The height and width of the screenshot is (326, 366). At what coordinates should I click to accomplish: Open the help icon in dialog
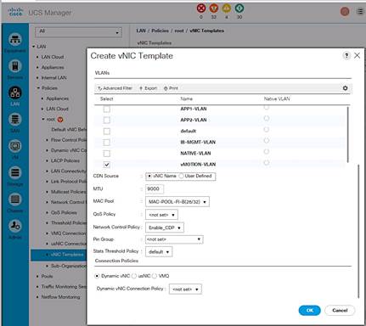tap(346, 55)
